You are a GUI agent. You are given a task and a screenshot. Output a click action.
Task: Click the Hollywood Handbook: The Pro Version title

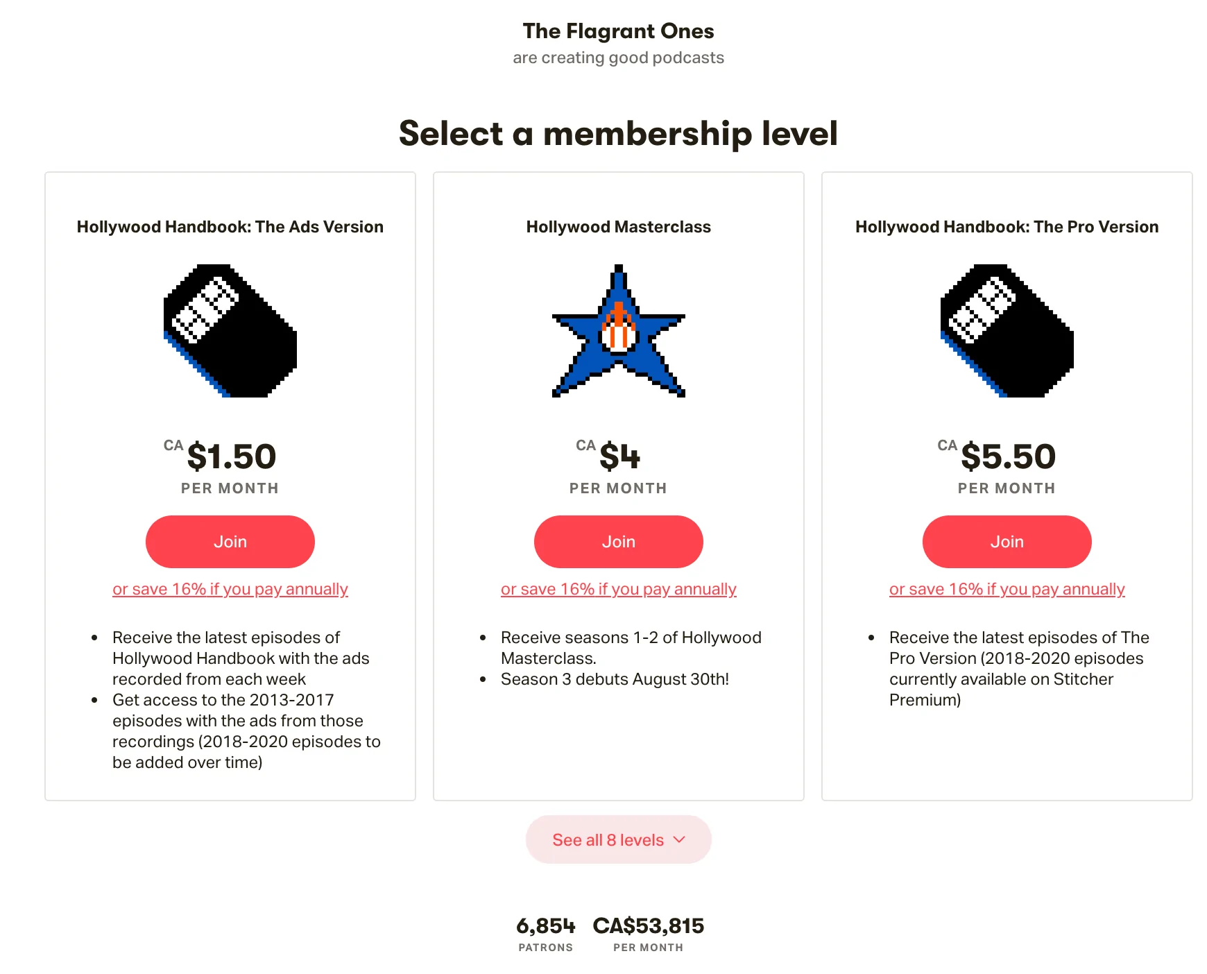pyautogui.click(x=1007, y=227)
